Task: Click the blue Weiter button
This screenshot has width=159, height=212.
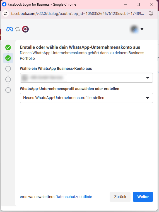Action: pos(143,197)
